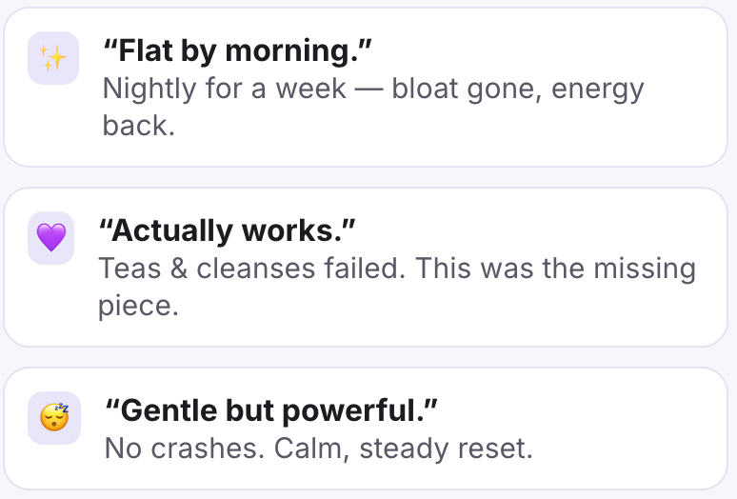Screen dimensions: 737x499
Task: Click the word "piece." in the second testimonial
Action: pyautogui.click(x=138, y=306)
